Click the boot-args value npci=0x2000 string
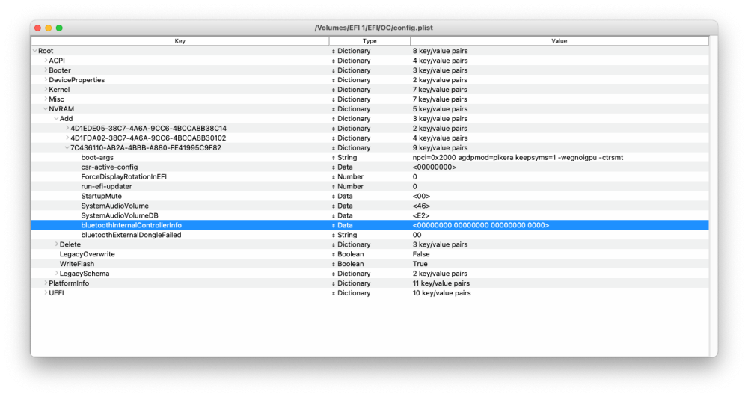The width and height of the screenshot is (748, 397). [x=518, y=157]
